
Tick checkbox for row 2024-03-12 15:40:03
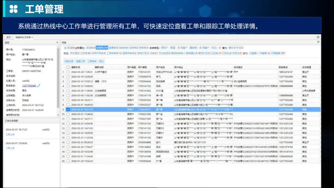pos(68,86)
